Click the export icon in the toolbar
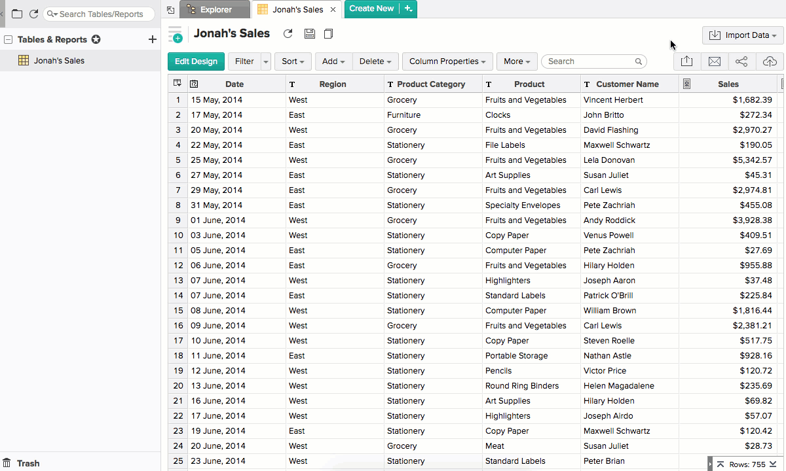 point(686,61)
